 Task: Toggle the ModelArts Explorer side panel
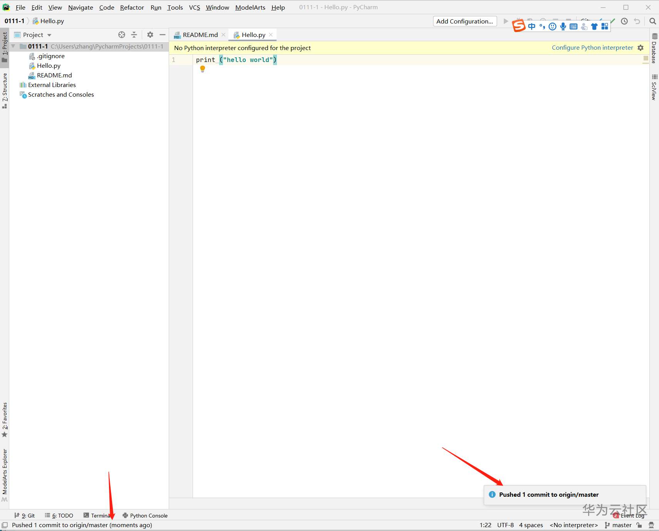coord(5,476)
